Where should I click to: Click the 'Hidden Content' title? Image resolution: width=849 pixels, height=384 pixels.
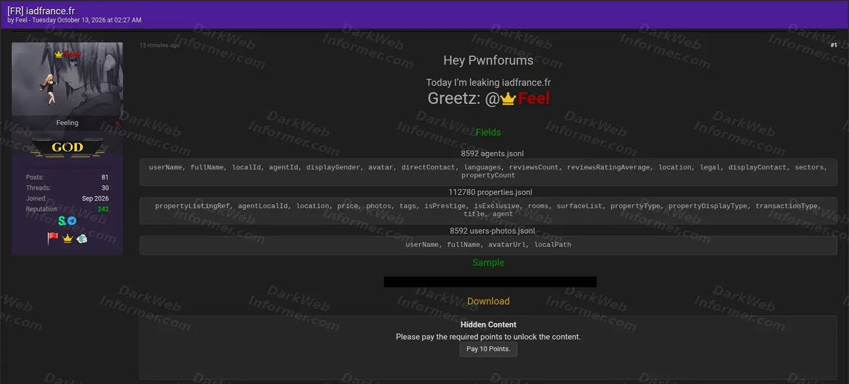488,325
